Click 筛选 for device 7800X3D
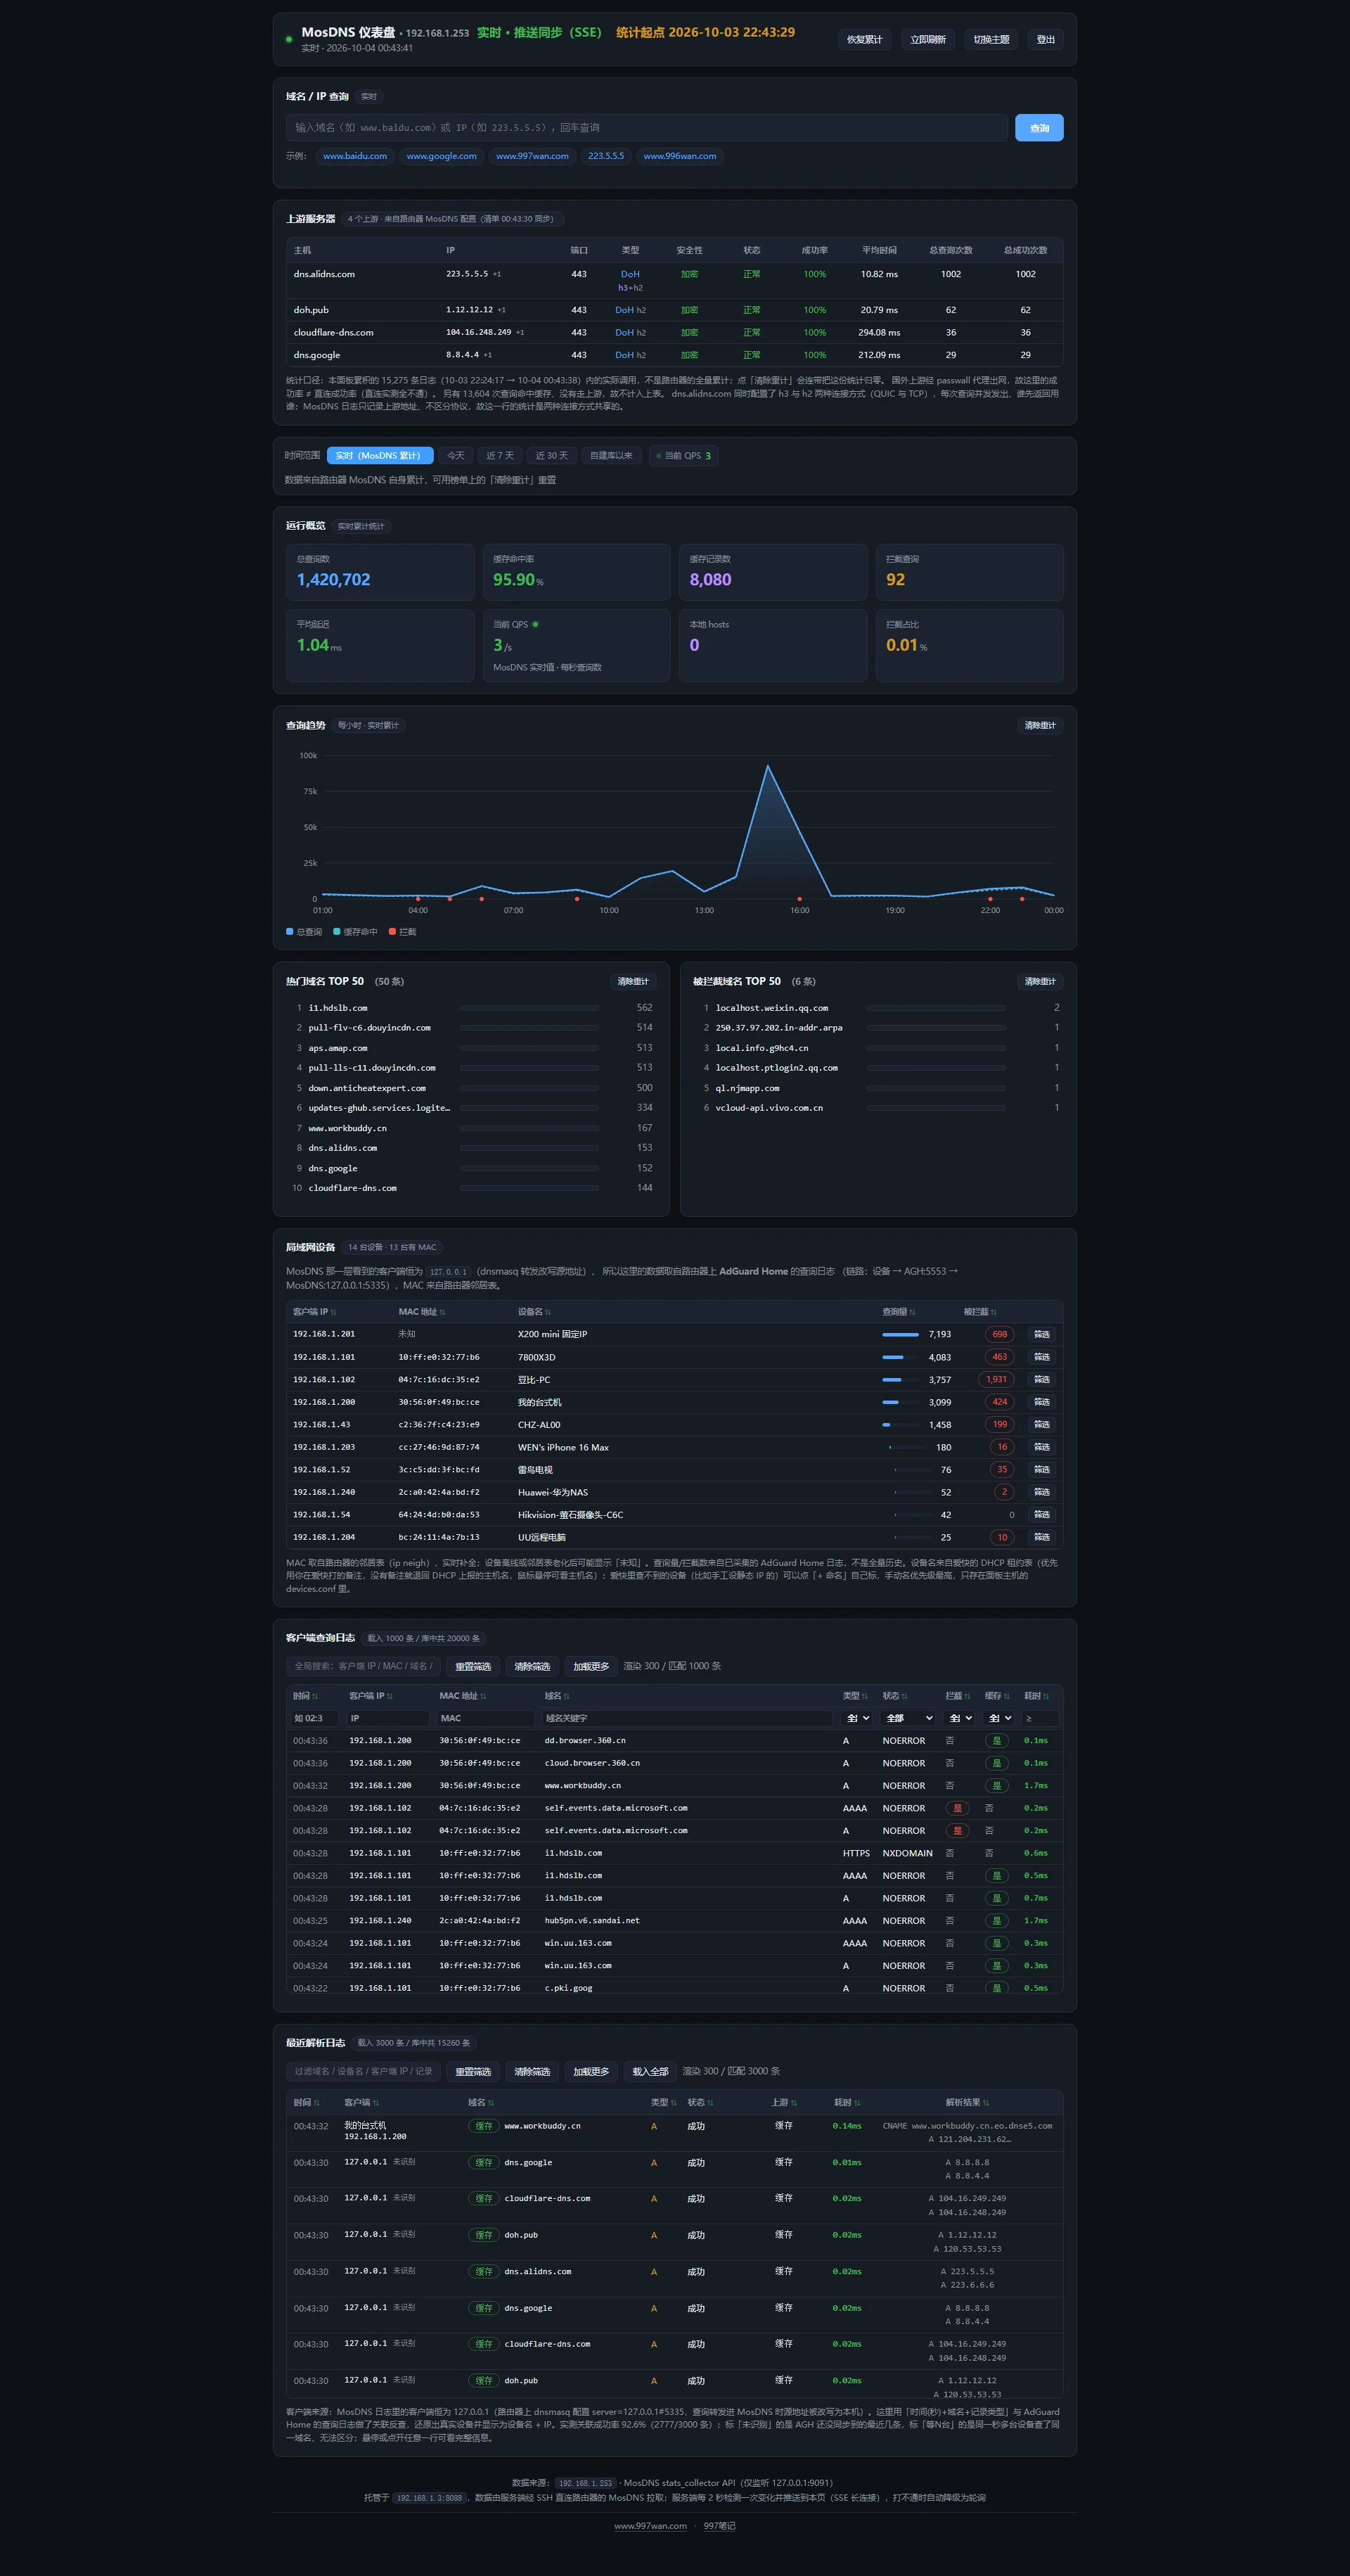 pos(1041,1357)
